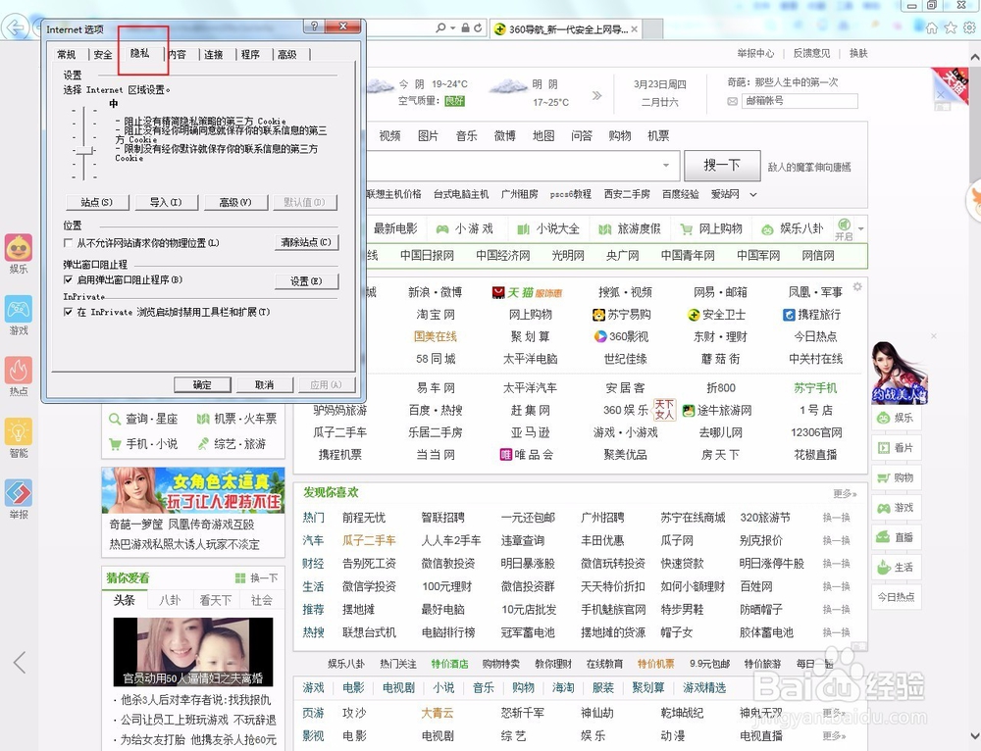Click the page scrollbar down arrow
The height and width of the screenshot is (751, 981).
(975, 735)
